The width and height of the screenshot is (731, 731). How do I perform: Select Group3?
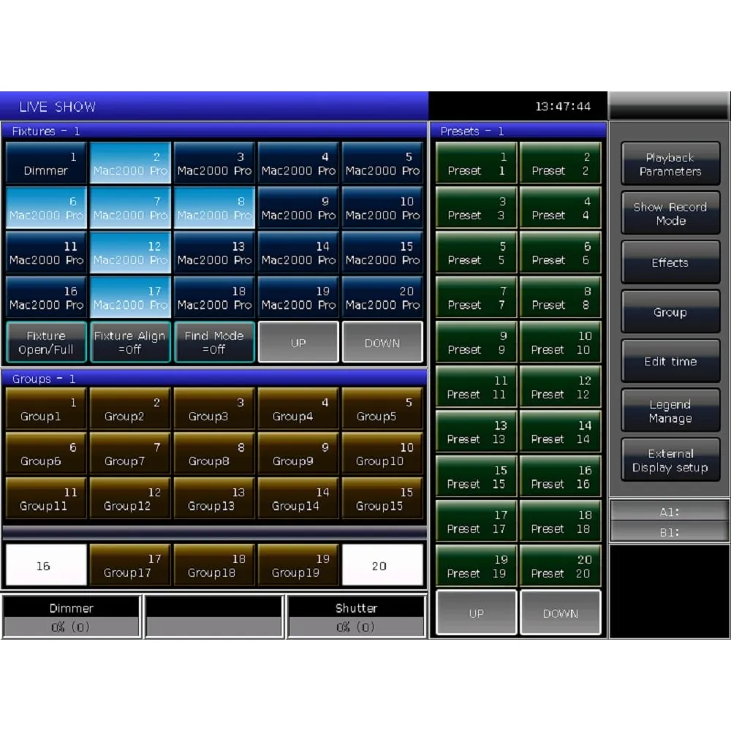(x=214, y=409)
